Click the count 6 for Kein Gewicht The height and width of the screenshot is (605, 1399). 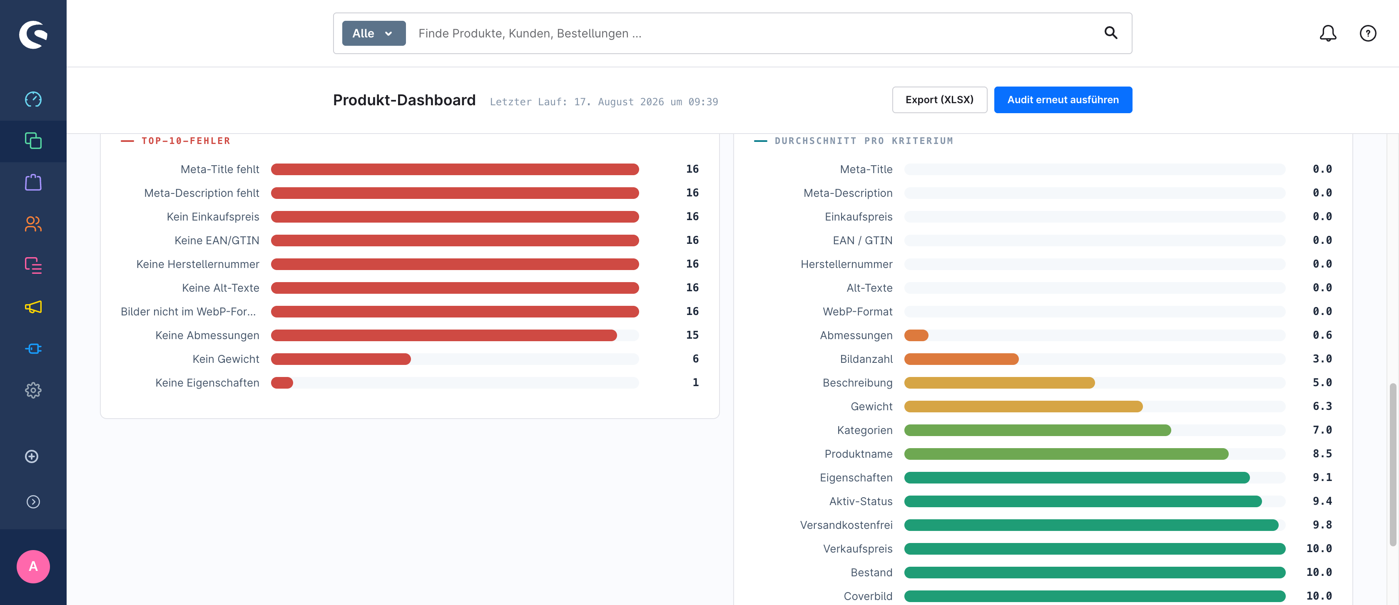click(696, 359)
